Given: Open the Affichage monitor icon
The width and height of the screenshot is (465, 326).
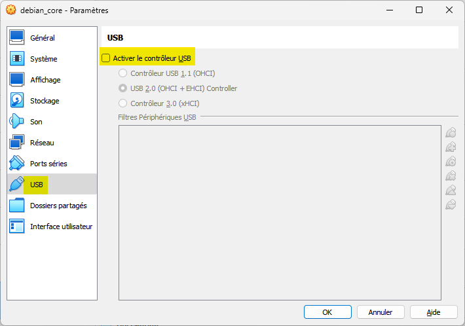Looking at the screenshot, I should click(16, 79).
